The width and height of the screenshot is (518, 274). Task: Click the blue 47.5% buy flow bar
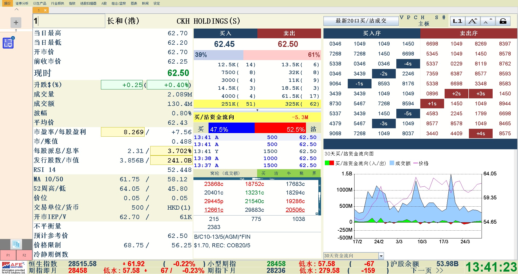click(x=231, y=128)
